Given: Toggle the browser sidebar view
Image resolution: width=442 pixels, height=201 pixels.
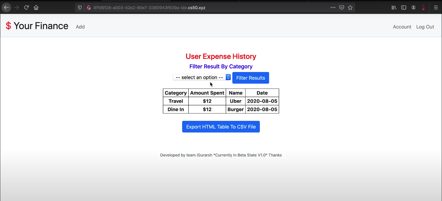Looking at the screenshot, I should tap(404, 8).
